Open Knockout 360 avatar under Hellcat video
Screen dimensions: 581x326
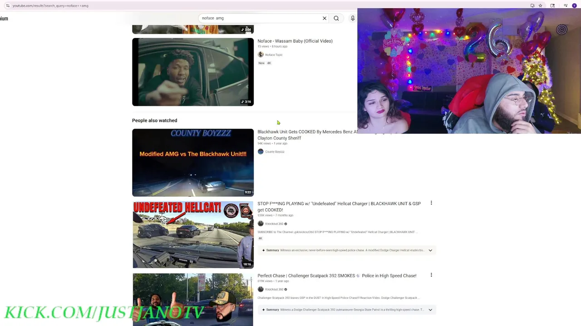click(x=261, y=224)
